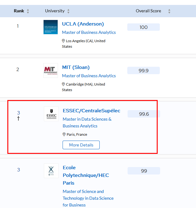The image size is (196, 208).
Task: Open the MIT (Sloan) university link
Action: (x=76, y=67)
